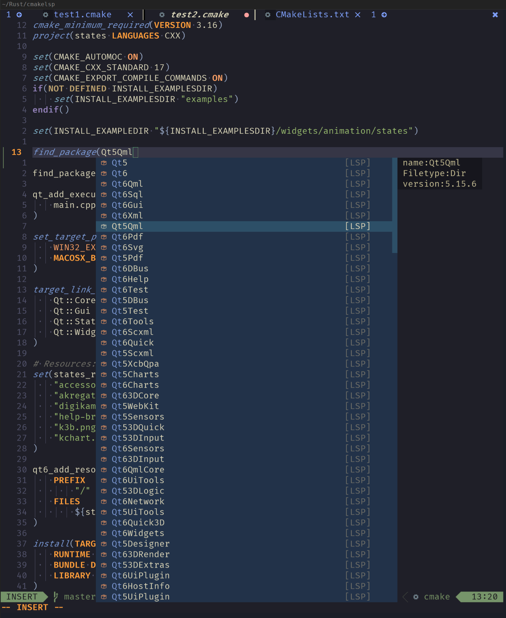Select Qt5UiPlugin in the completion popup

click(x=244, y=596)
